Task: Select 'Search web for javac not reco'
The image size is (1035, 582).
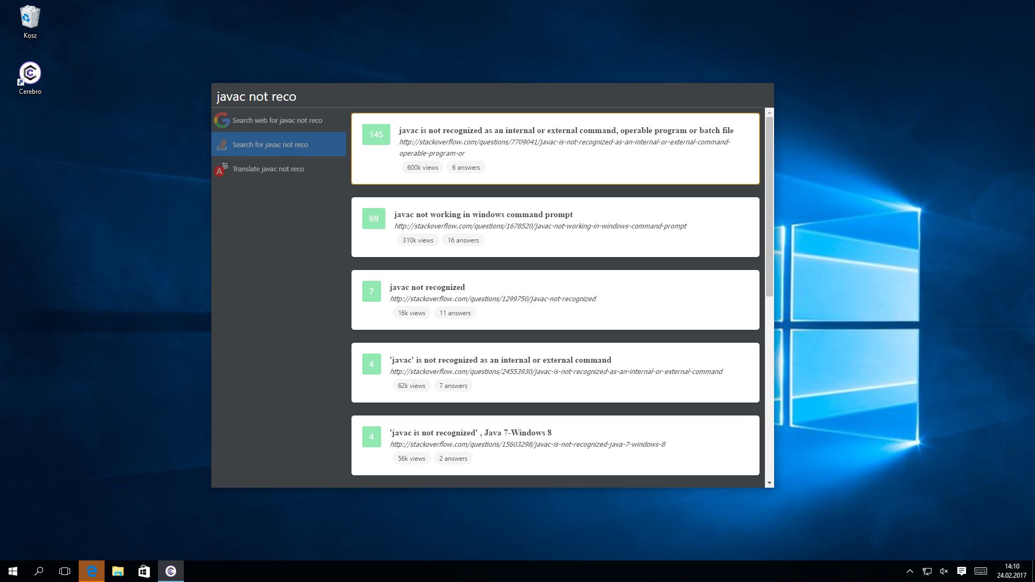Action: pyautogui.click(x=277, y=120)
